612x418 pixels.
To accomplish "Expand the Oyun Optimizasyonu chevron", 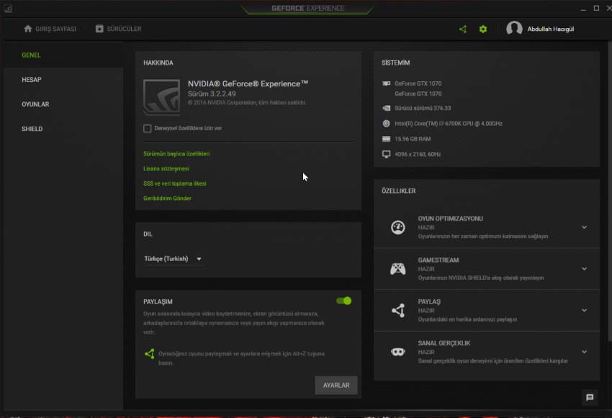I will 584,227.
